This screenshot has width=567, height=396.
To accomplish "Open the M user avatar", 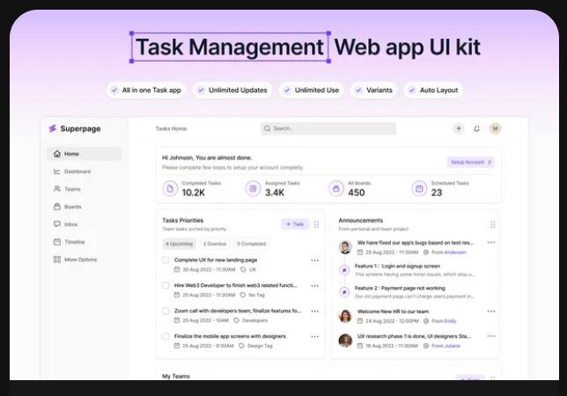I will pos(496,128).
